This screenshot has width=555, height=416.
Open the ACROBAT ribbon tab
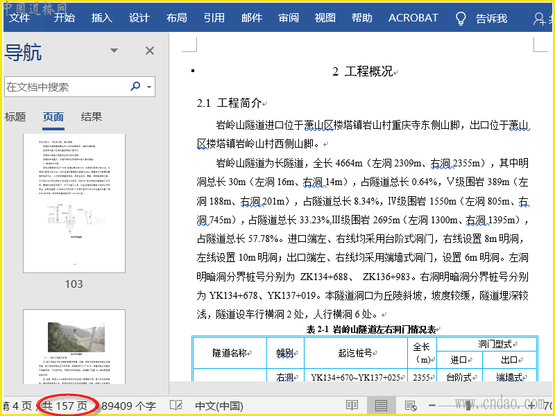click(413, 18)
